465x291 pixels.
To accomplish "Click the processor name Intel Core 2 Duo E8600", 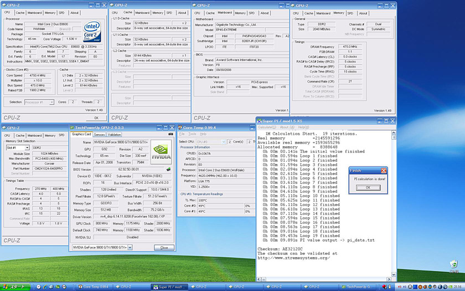I will (x=53, y=24).
